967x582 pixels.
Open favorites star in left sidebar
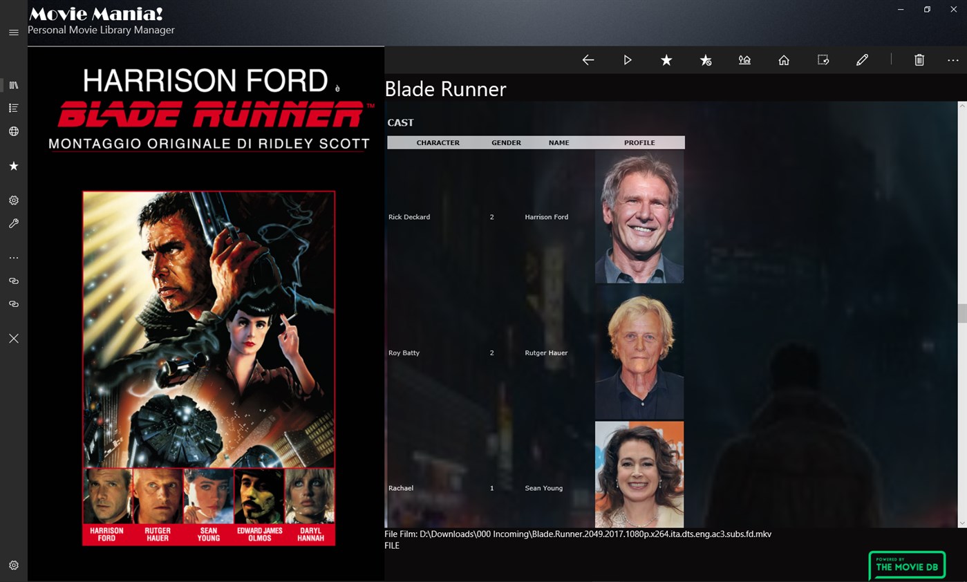(13, 166)
